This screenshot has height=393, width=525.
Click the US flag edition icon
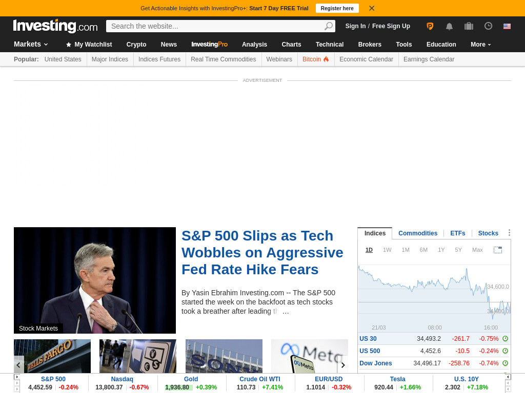pyautogui.click(x=507, y=26)
